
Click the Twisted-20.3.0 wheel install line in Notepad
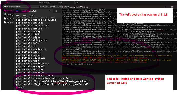pos(53,81)
